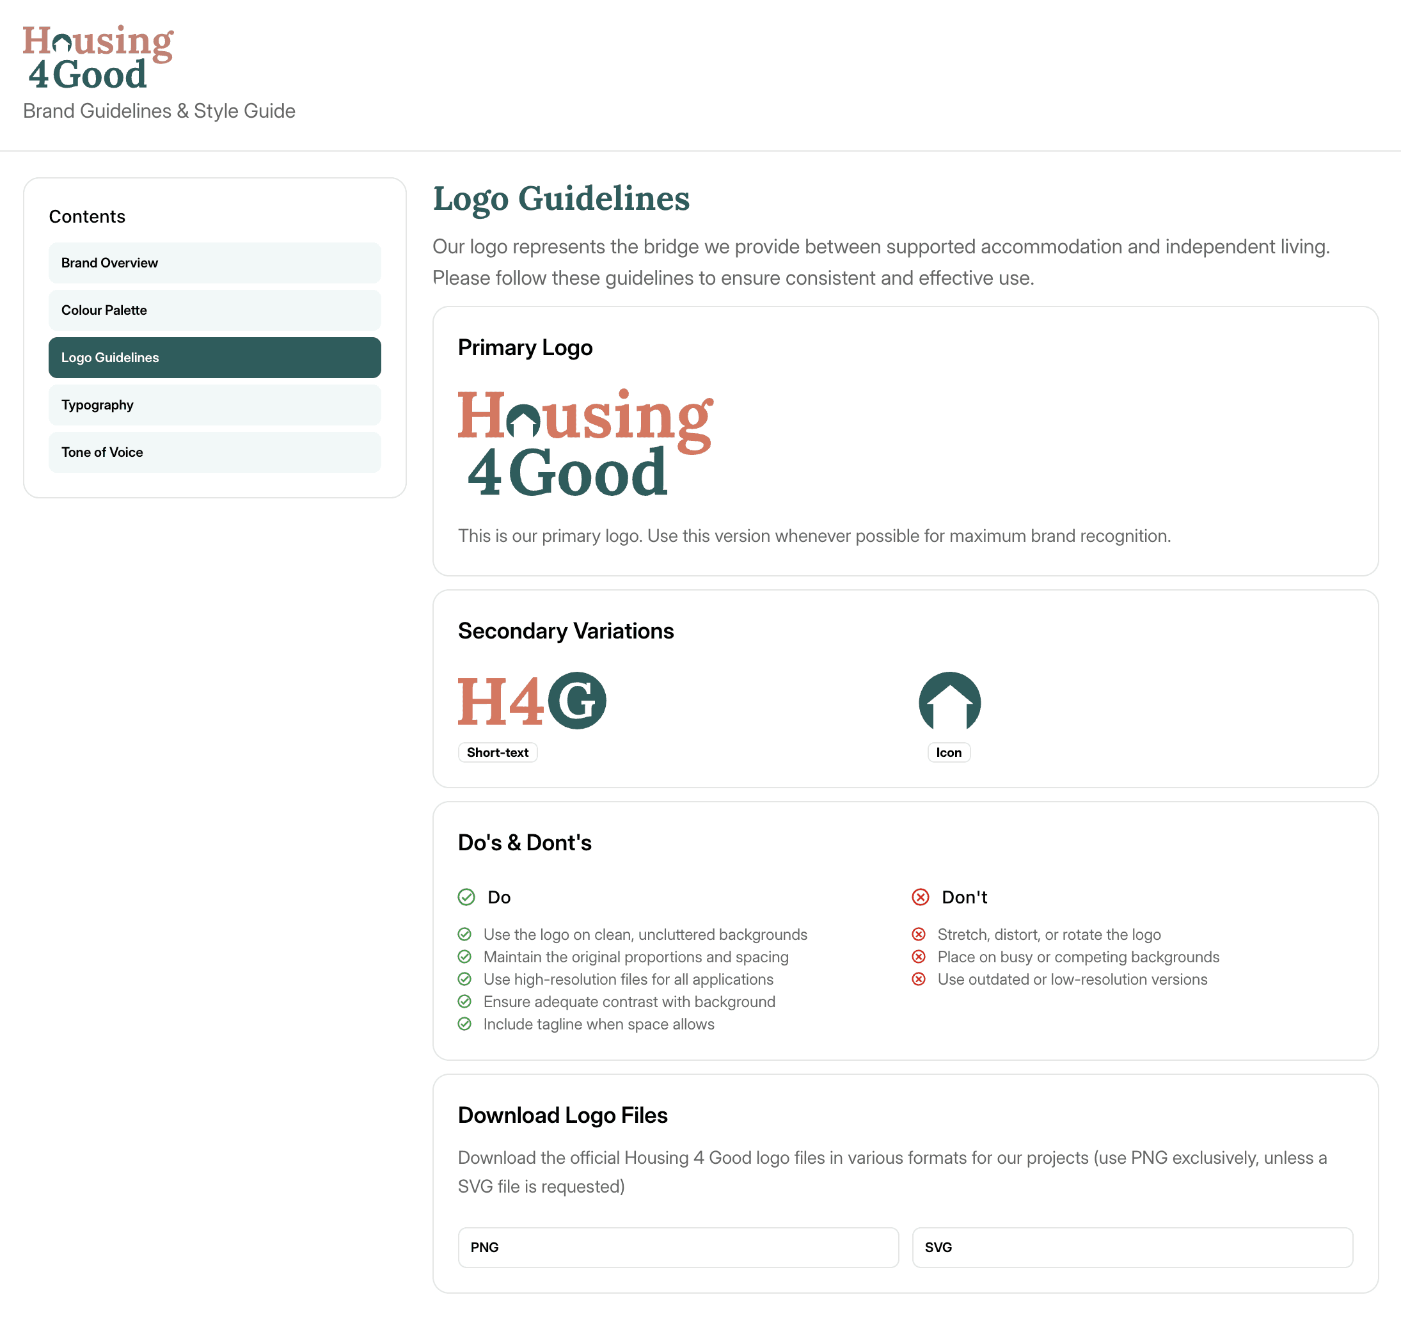Image resolution: width=1401 pixels, height=1318 pixels.
Task: Download the SVG logo files
Action: (1132, 1247)
